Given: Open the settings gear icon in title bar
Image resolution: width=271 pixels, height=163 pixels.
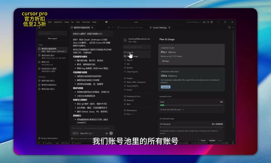Looking at the screenshot, I should [212, 22].
